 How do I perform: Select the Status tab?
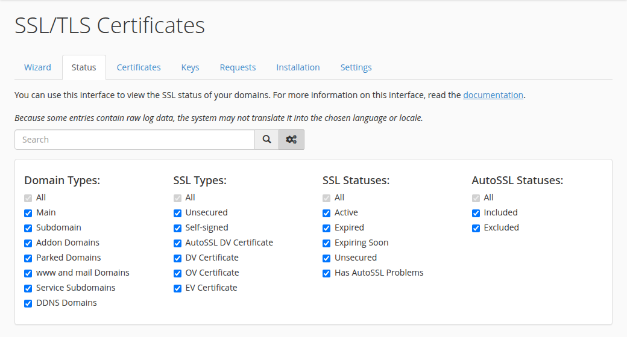click(x=84, y=67)
